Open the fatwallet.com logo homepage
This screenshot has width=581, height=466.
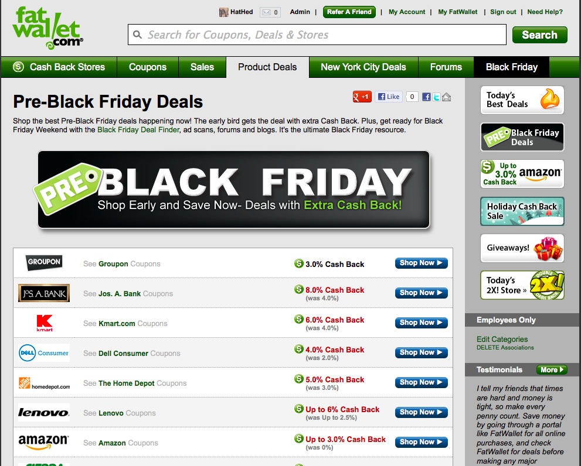47,28
